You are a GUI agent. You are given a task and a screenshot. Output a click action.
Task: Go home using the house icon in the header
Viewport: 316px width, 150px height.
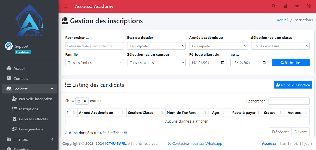pyautogui.click(x=285, y=6)
